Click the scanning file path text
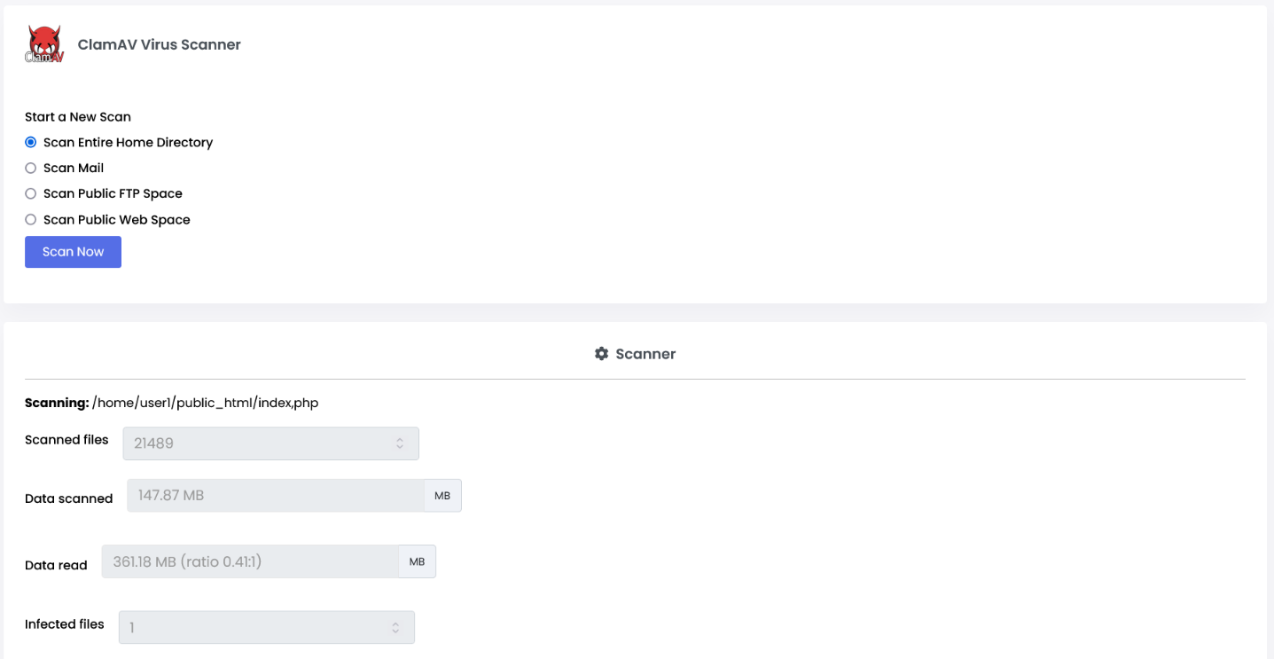 (x=205, y=403)
